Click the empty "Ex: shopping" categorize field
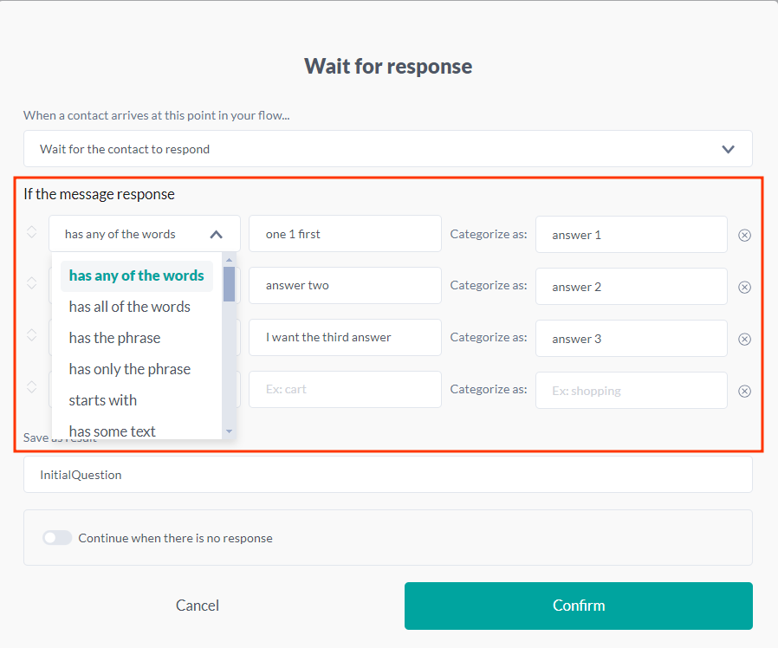The image size is (778, 648). point(631,391)
